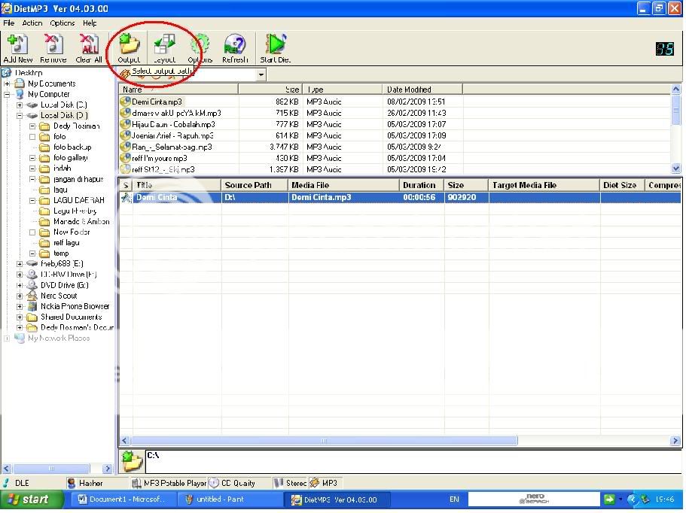Expand the Local Disk (C:) tree node
This screenshot has height=513, width=686.
(20, 105)
